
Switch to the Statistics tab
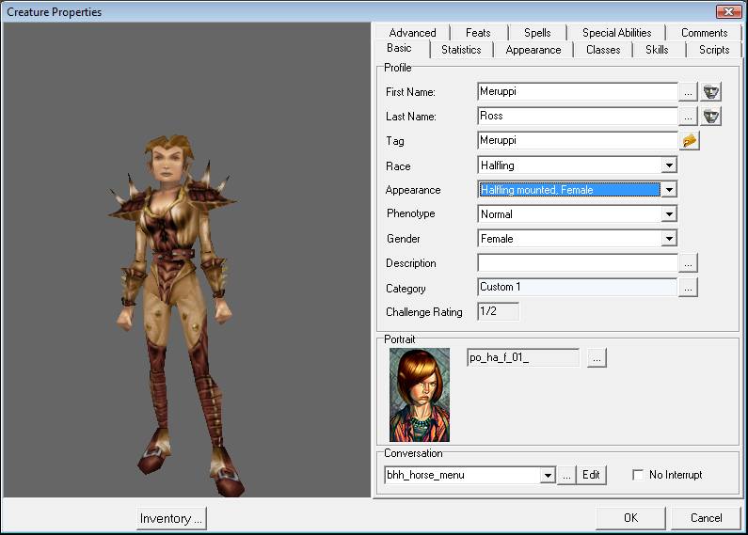[x=461, y=50]
